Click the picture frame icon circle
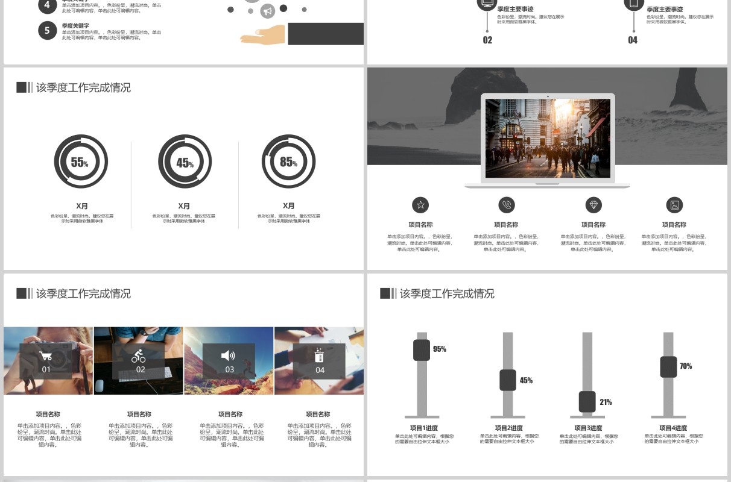Image resolution: width=731 pixels, height=482 pixels. point(675,205)
